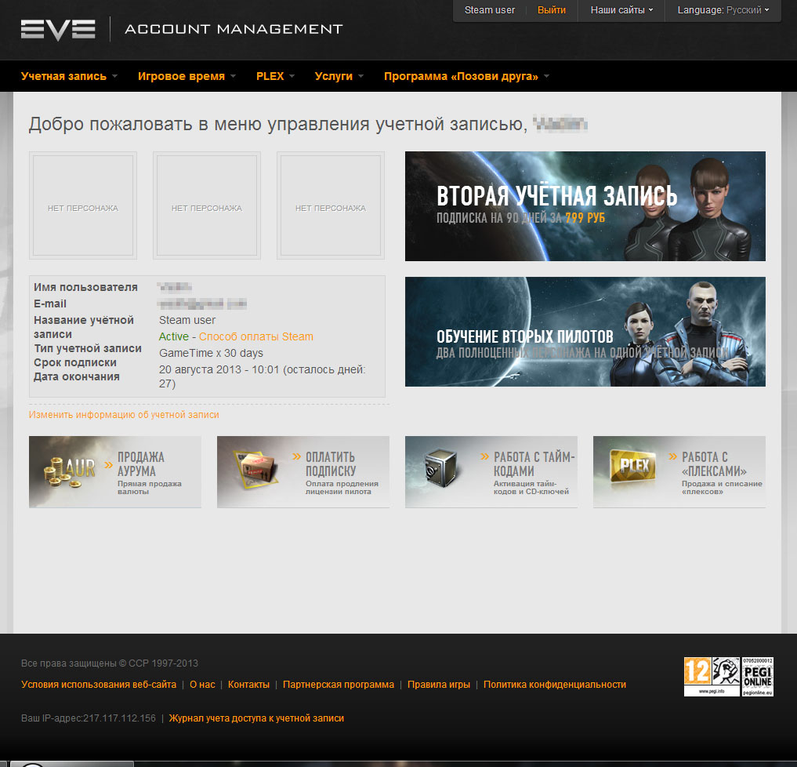Click the gold AUR coins icon
The image size is (797, 767).
pyautogui.click(x=70, y=471)
